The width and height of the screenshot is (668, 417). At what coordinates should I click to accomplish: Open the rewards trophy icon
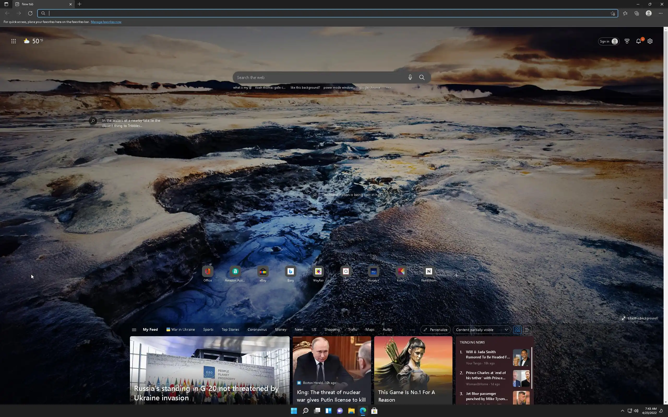(627, 41)
